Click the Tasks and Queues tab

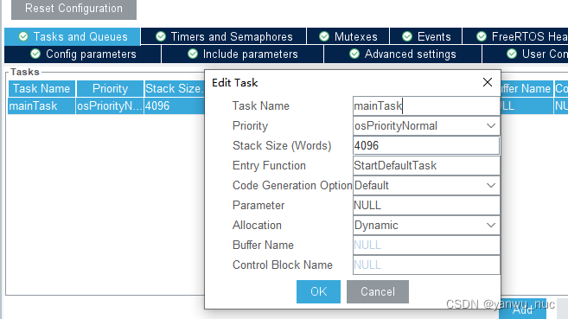click(x=73, y=36)
